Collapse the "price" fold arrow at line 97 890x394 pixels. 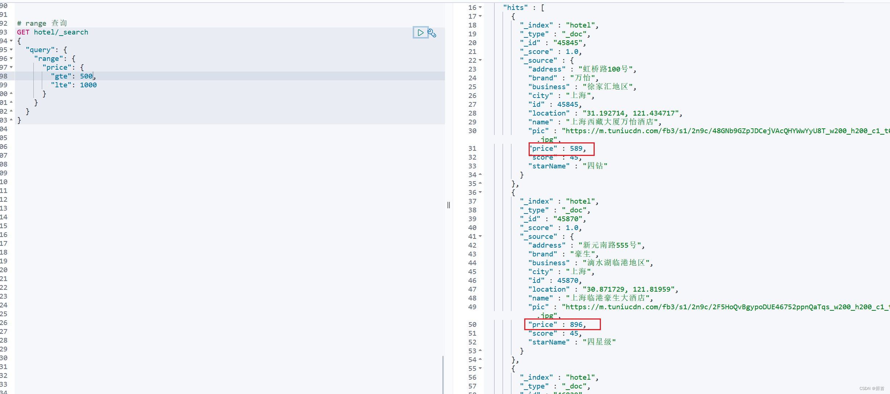coord(11,67)
